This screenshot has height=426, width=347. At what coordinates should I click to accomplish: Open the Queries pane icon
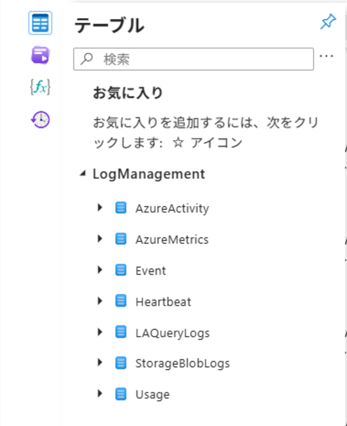point(40,55)
